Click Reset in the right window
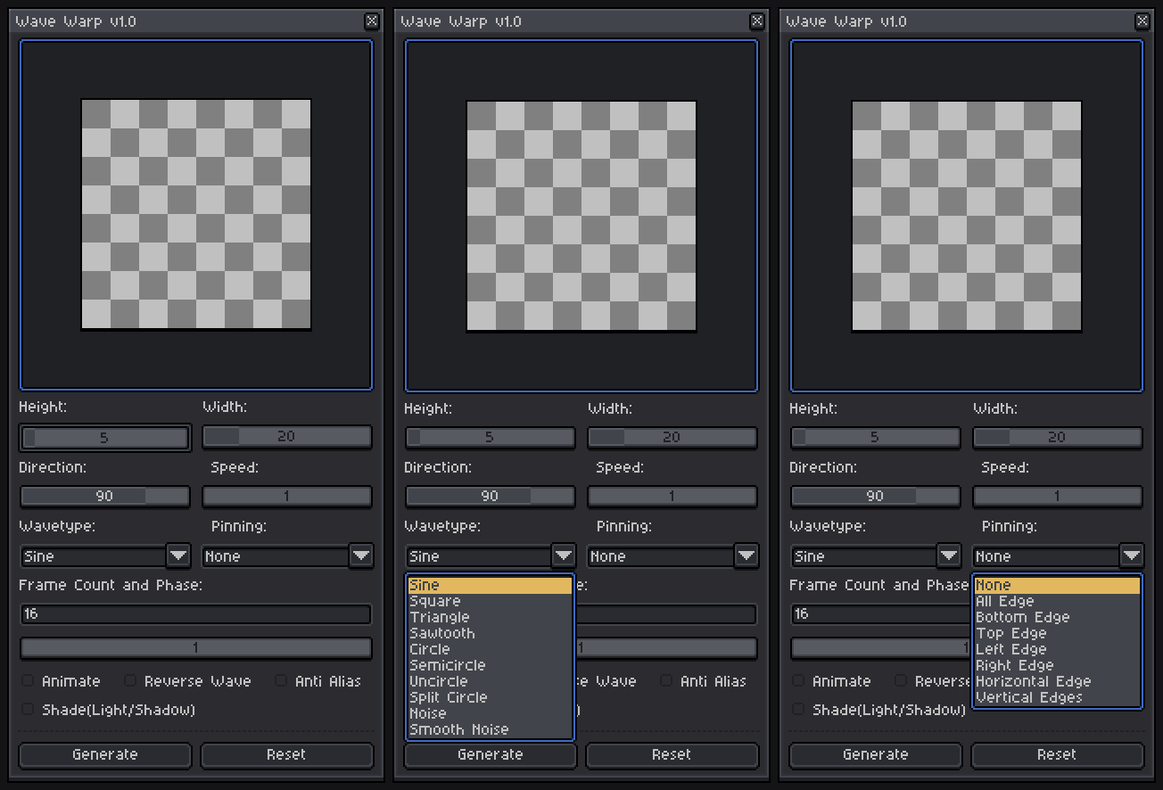 [1057, 754]
